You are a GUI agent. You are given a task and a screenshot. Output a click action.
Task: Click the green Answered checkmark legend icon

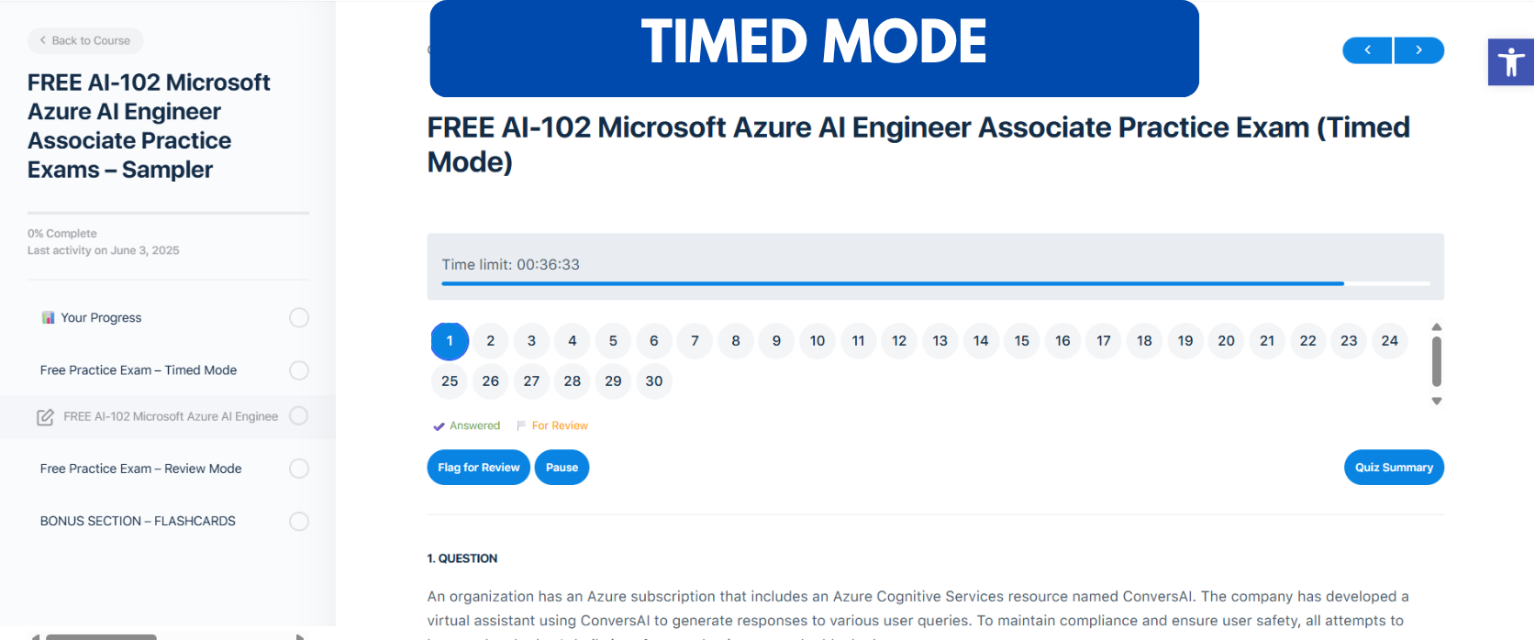click(439, 425)
